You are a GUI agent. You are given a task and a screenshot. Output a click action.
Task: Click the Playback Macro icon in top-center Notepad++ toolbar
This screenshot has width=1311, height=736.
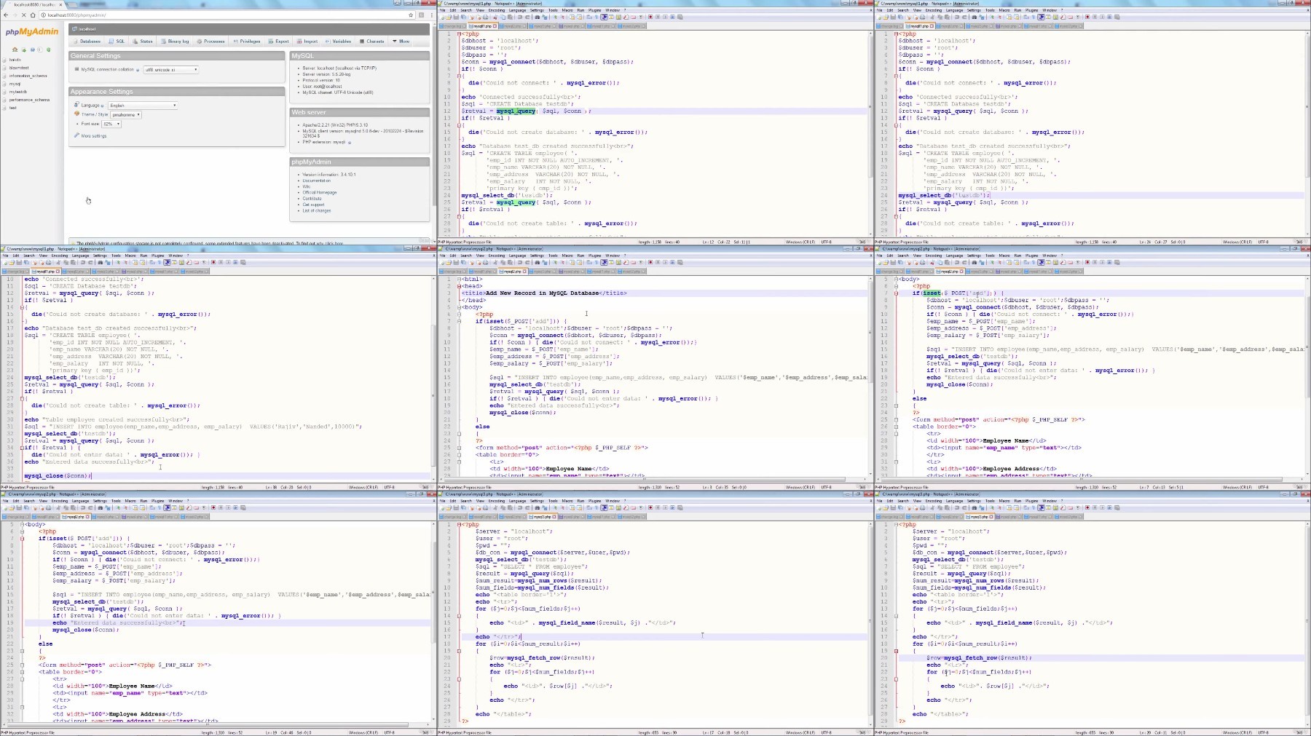(665, 17)
